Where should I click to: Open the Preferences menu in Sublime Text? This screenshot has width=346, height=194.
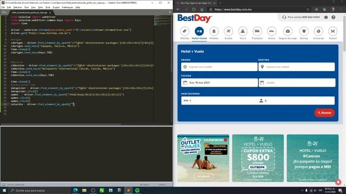pos(67,7)
